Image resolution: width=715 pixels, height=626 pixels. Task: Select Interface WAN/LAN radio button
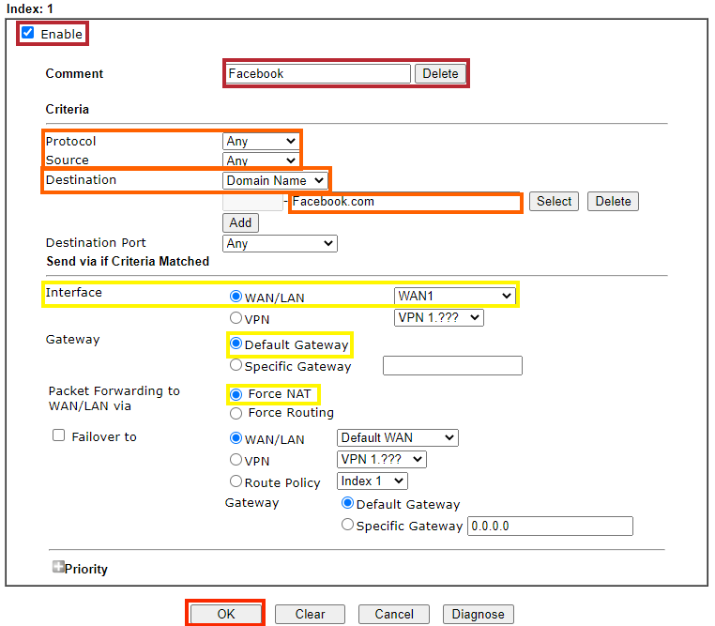pos(236,297)
